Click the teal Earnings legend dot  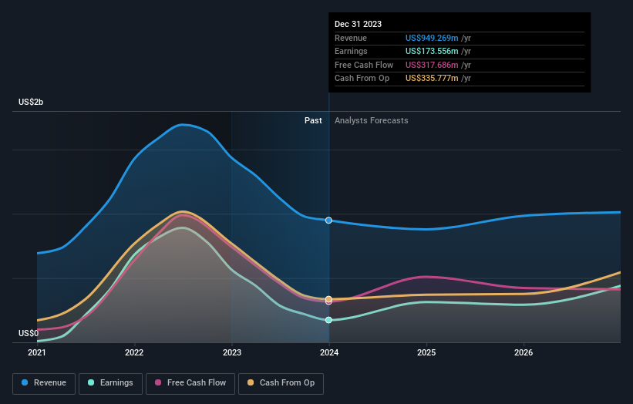coord(91,382)
